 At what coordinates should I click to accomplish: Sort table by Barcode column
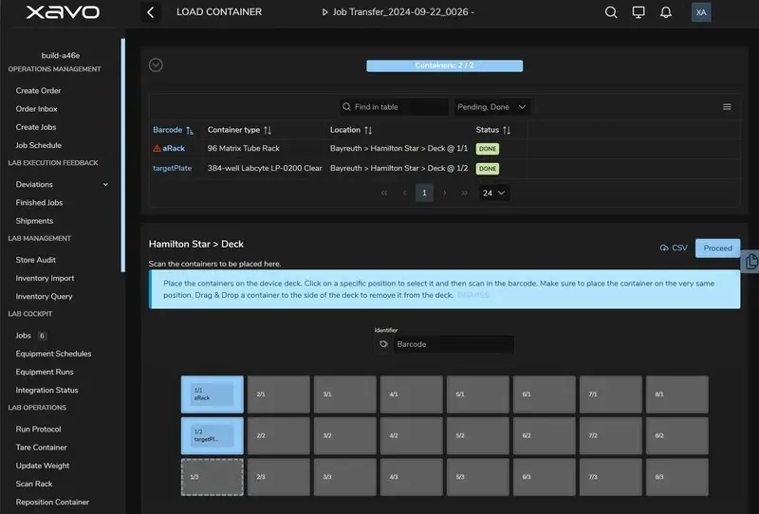click(x=173, y=130)
